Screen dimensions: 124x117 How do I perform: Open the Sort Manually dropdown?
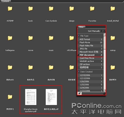tap(95, 31)
